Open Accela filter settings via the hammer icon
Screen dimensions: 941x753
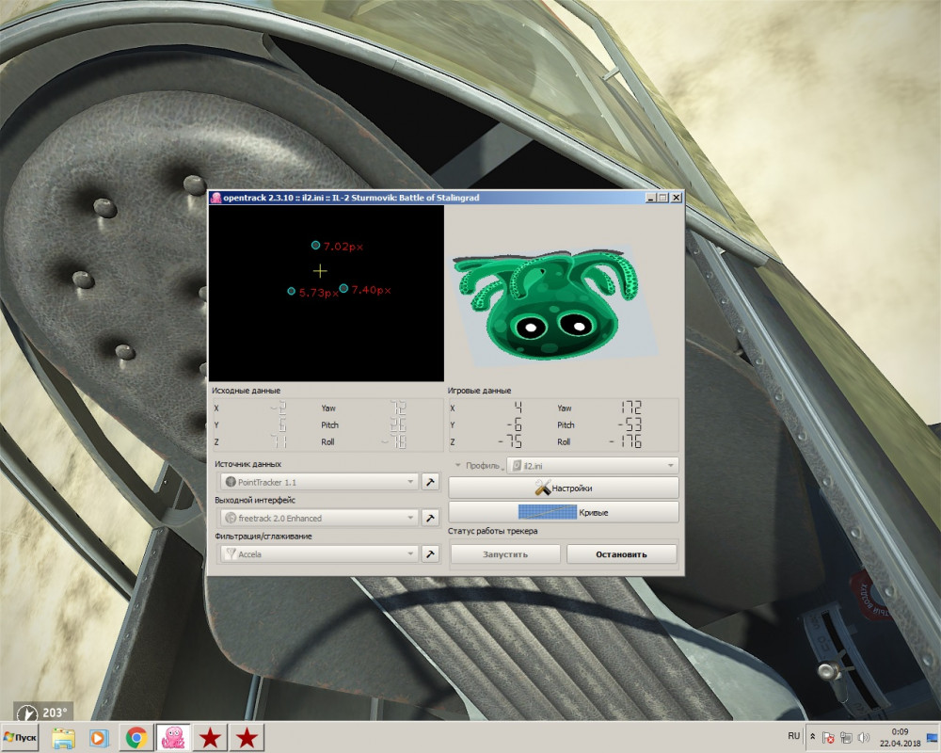coord(430,554)
